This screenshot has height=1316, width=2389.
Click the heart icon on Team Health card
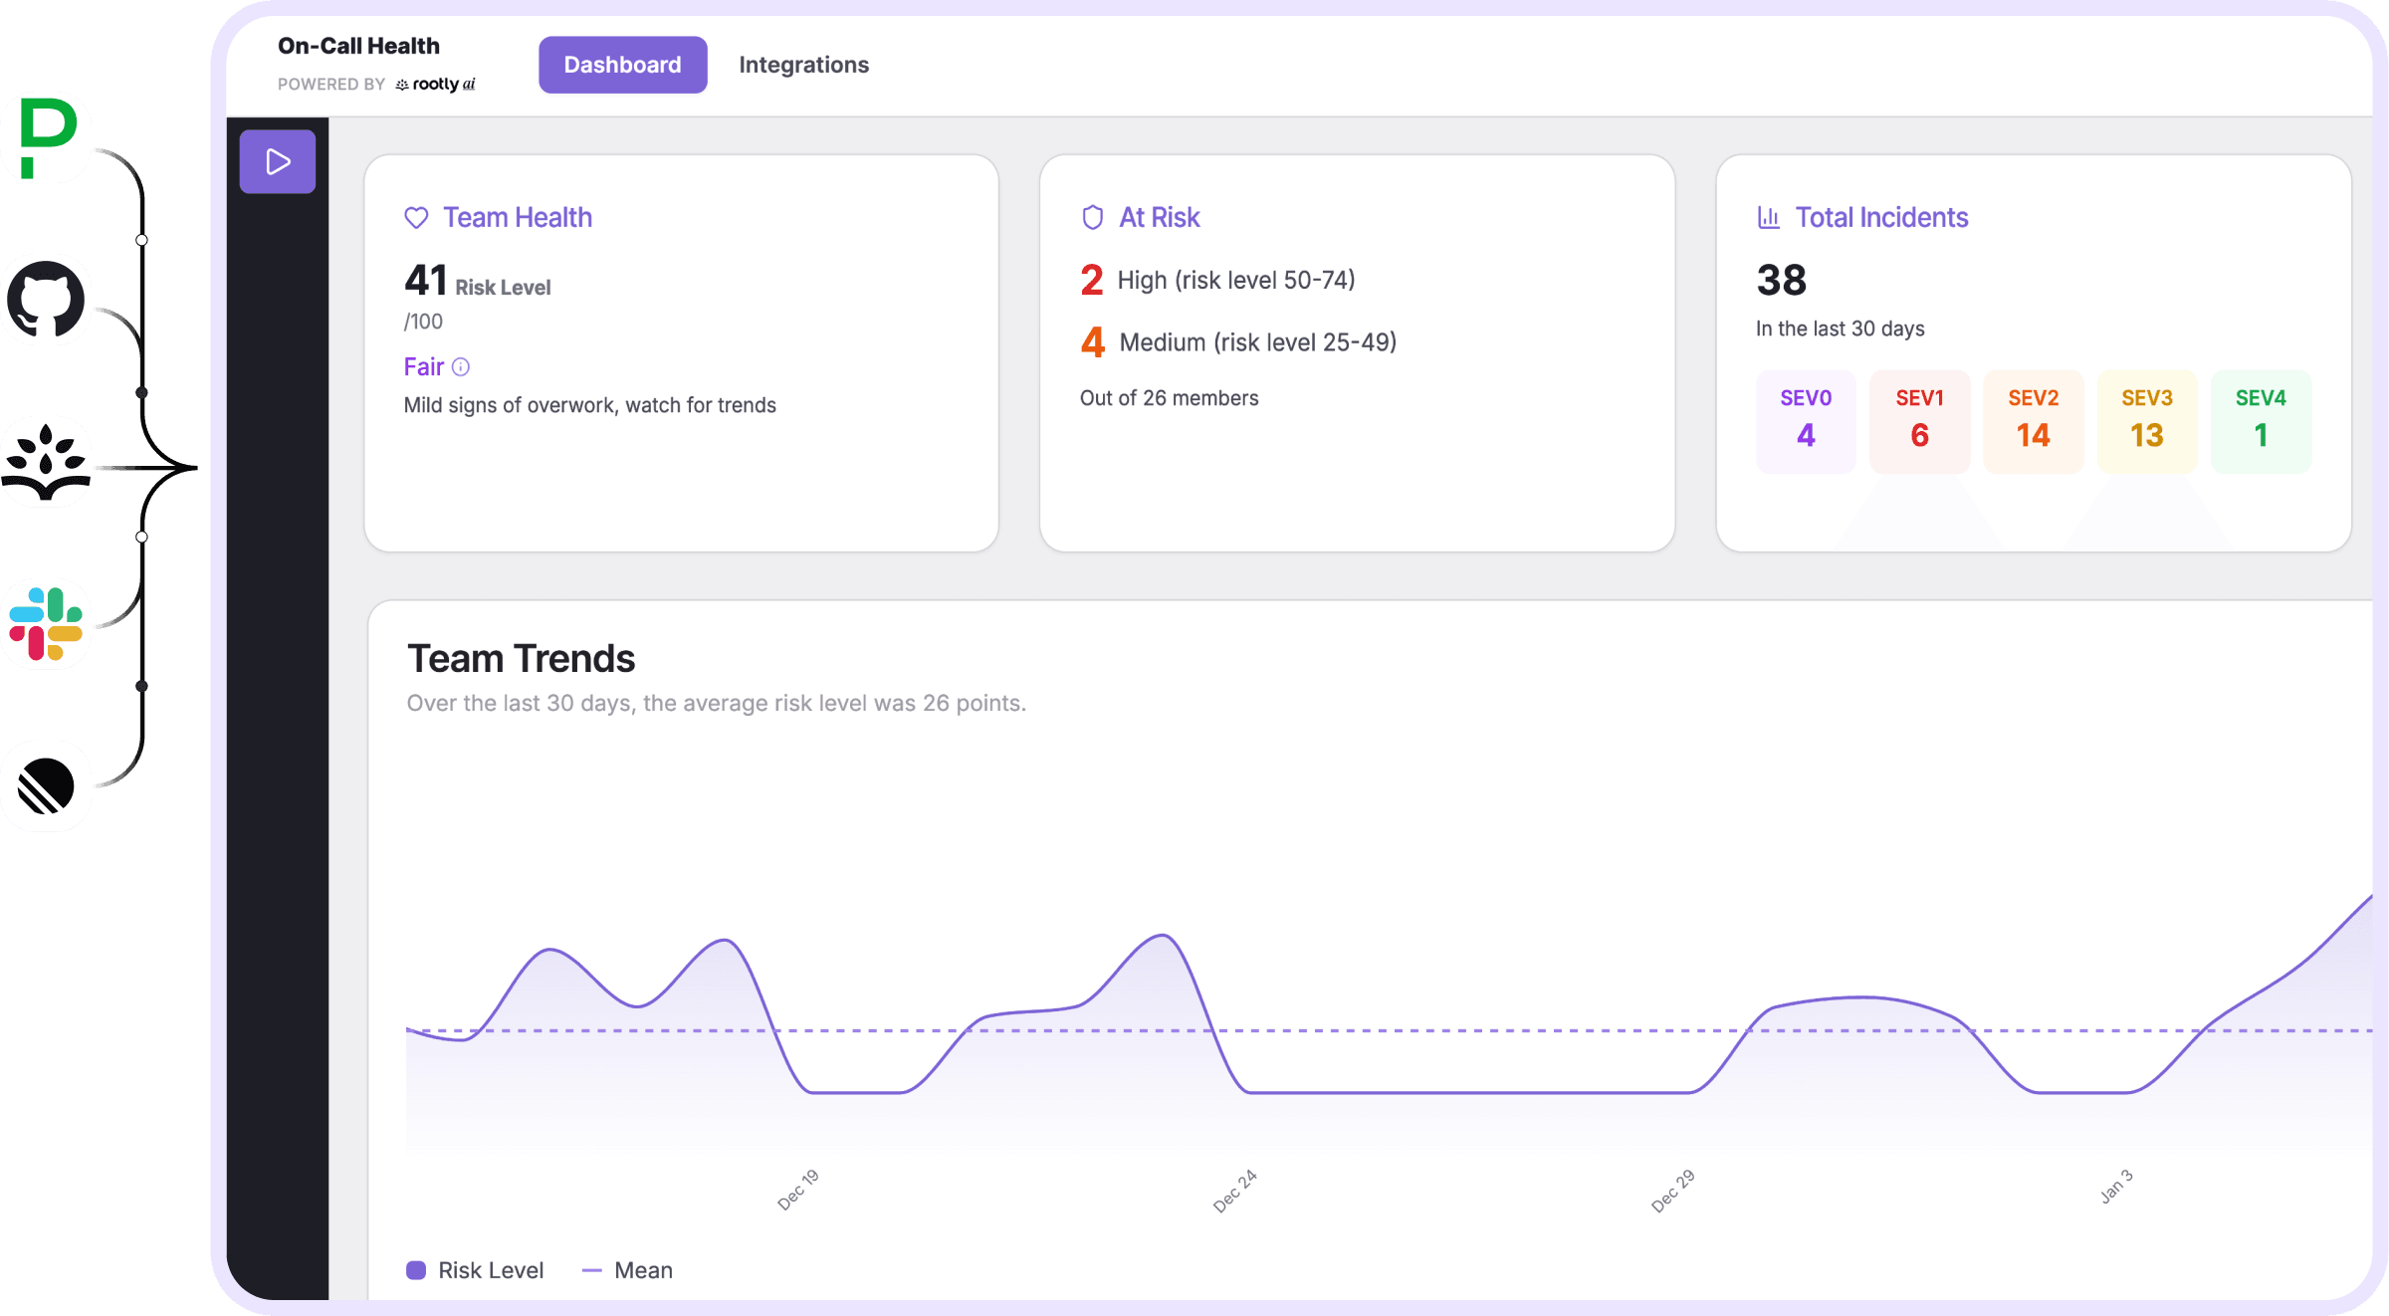click(x=417, y=217)
